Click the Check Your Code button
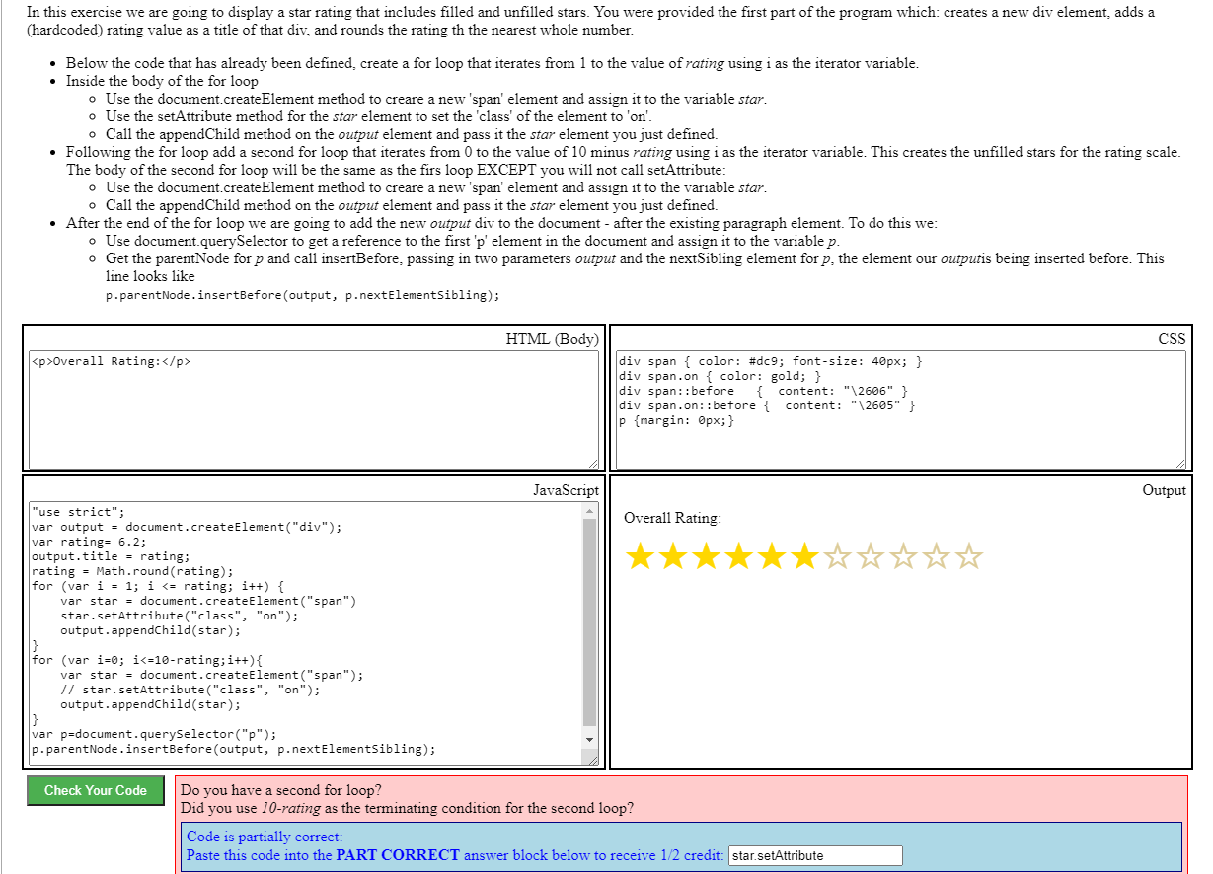Viewport: 1213px width, 874px height. tap(96, 790)
